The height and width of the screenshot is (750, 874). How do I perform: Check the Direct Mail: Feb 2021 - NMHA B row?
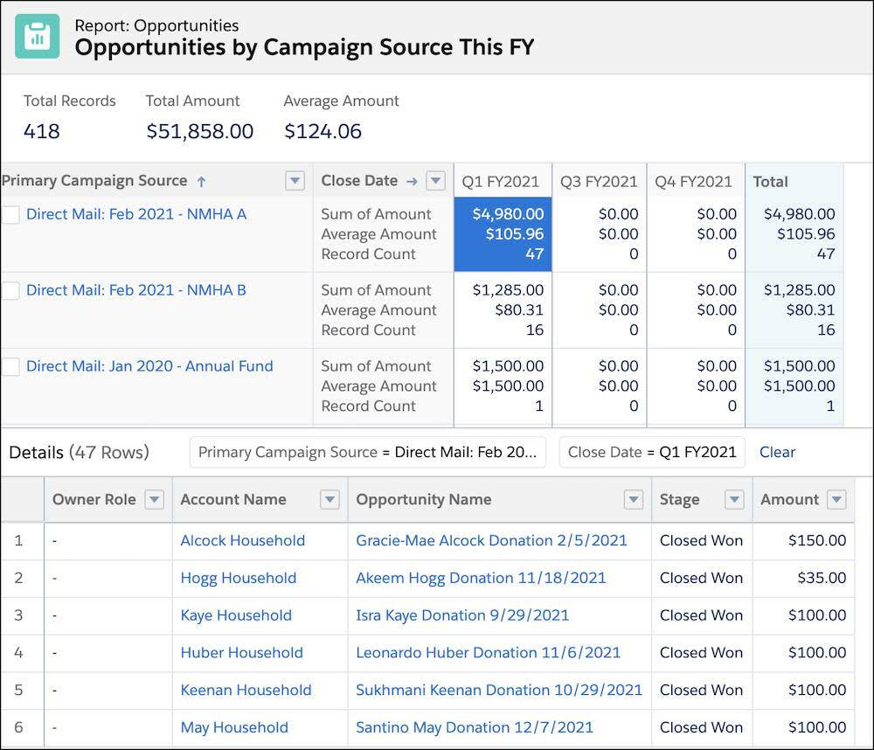click(x=11, y=288)
